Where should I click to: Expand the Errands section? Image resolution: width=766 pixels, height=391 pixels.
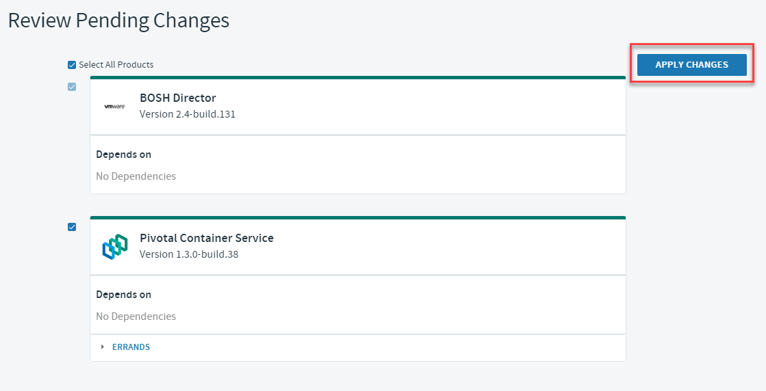click(131, 347)
